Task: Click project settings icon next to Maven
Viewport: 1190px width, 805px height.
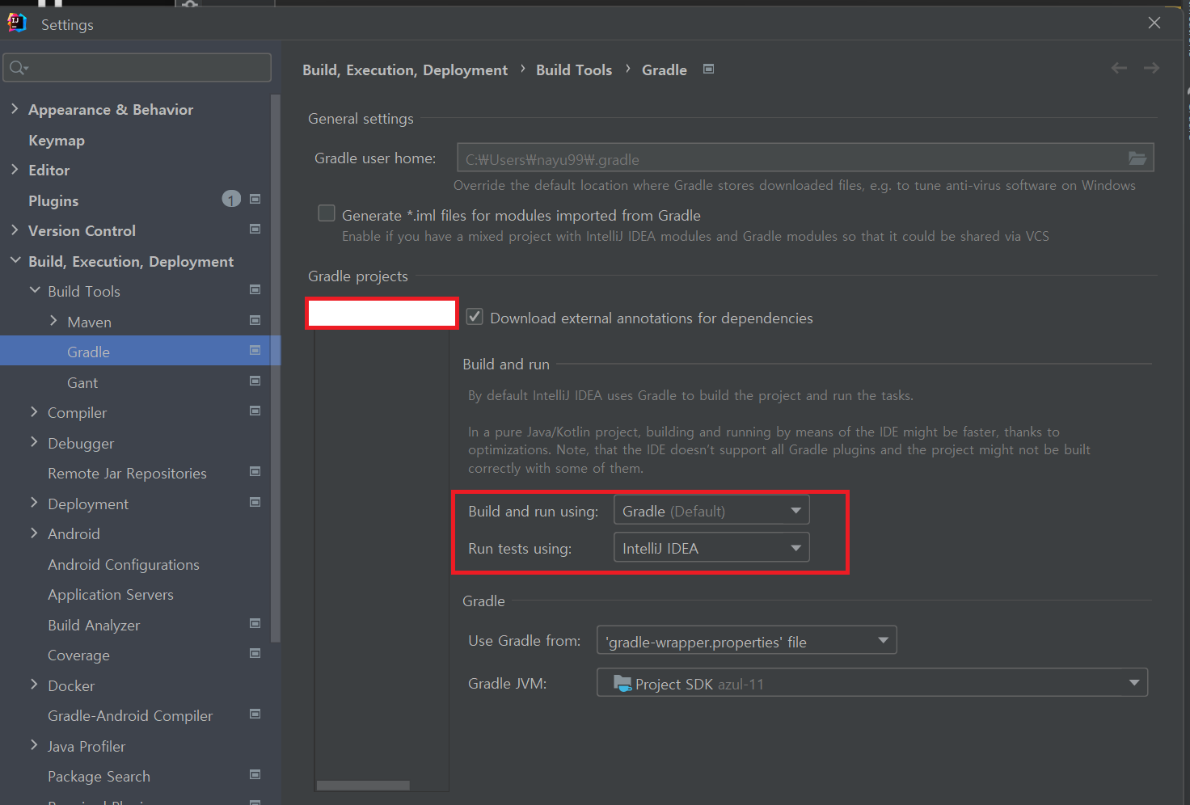Action: click(255, 321)
